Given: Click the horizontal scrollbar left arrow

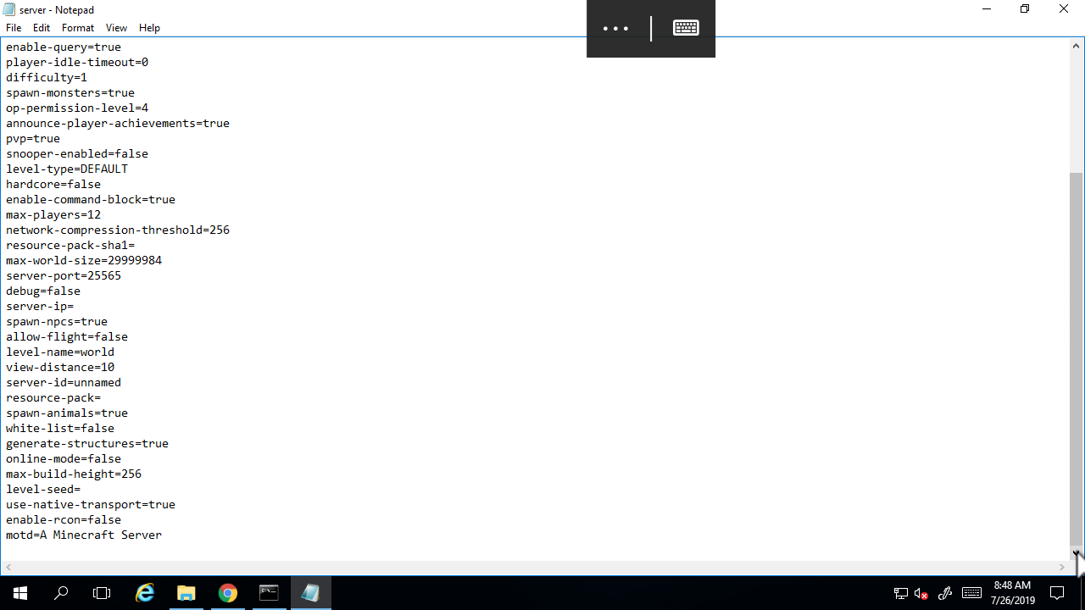Looking at the screenshot, I should (8, 568).
